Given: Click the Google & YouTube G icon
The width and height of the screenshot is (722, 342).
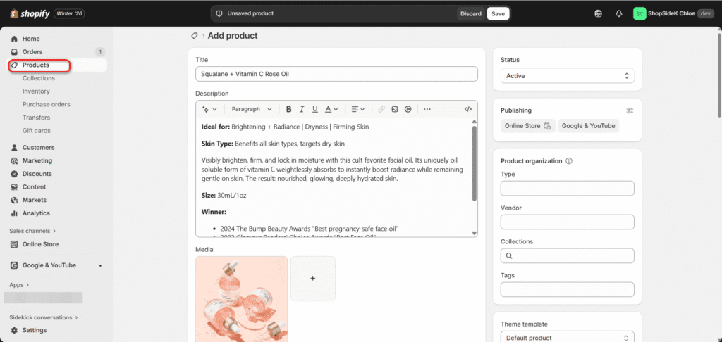Looking at the screenshot, I should [x=14, y=265].
